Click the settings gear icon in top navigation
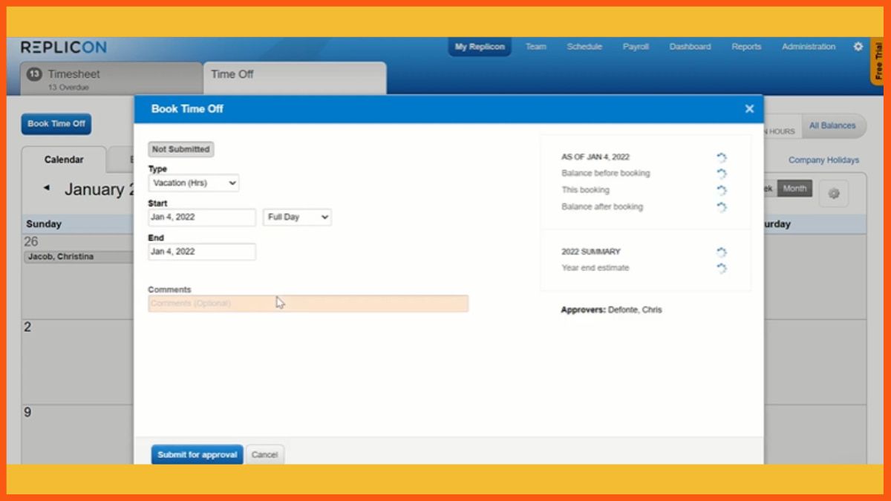891x501 pixels. click(x=858, y=47)
